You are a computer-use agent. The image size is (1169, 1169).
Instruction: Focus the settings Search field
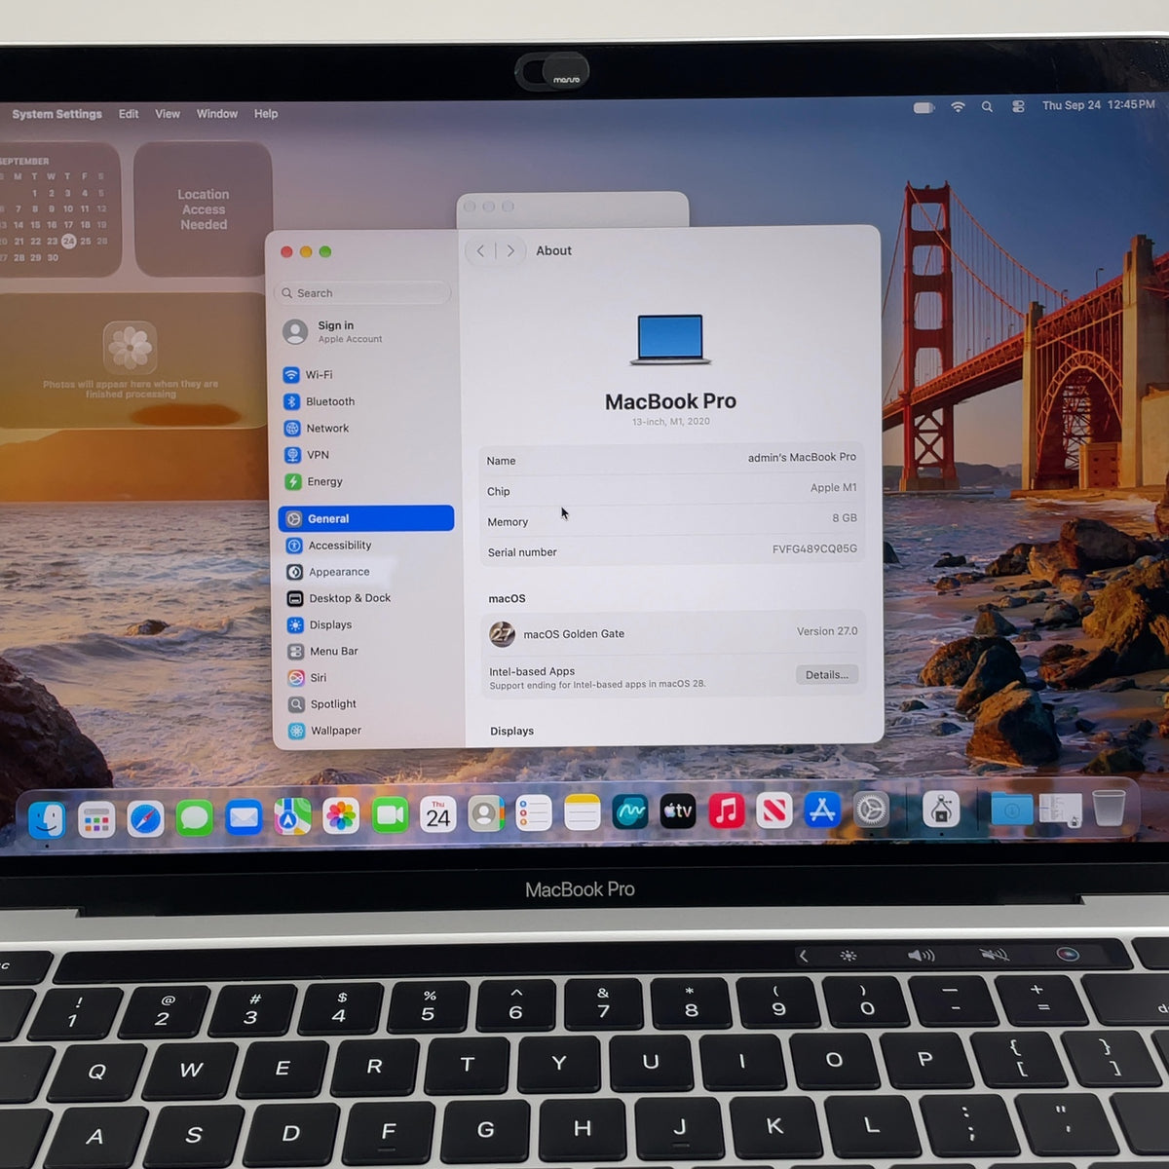pyautogui.click(x=363, y=292)
